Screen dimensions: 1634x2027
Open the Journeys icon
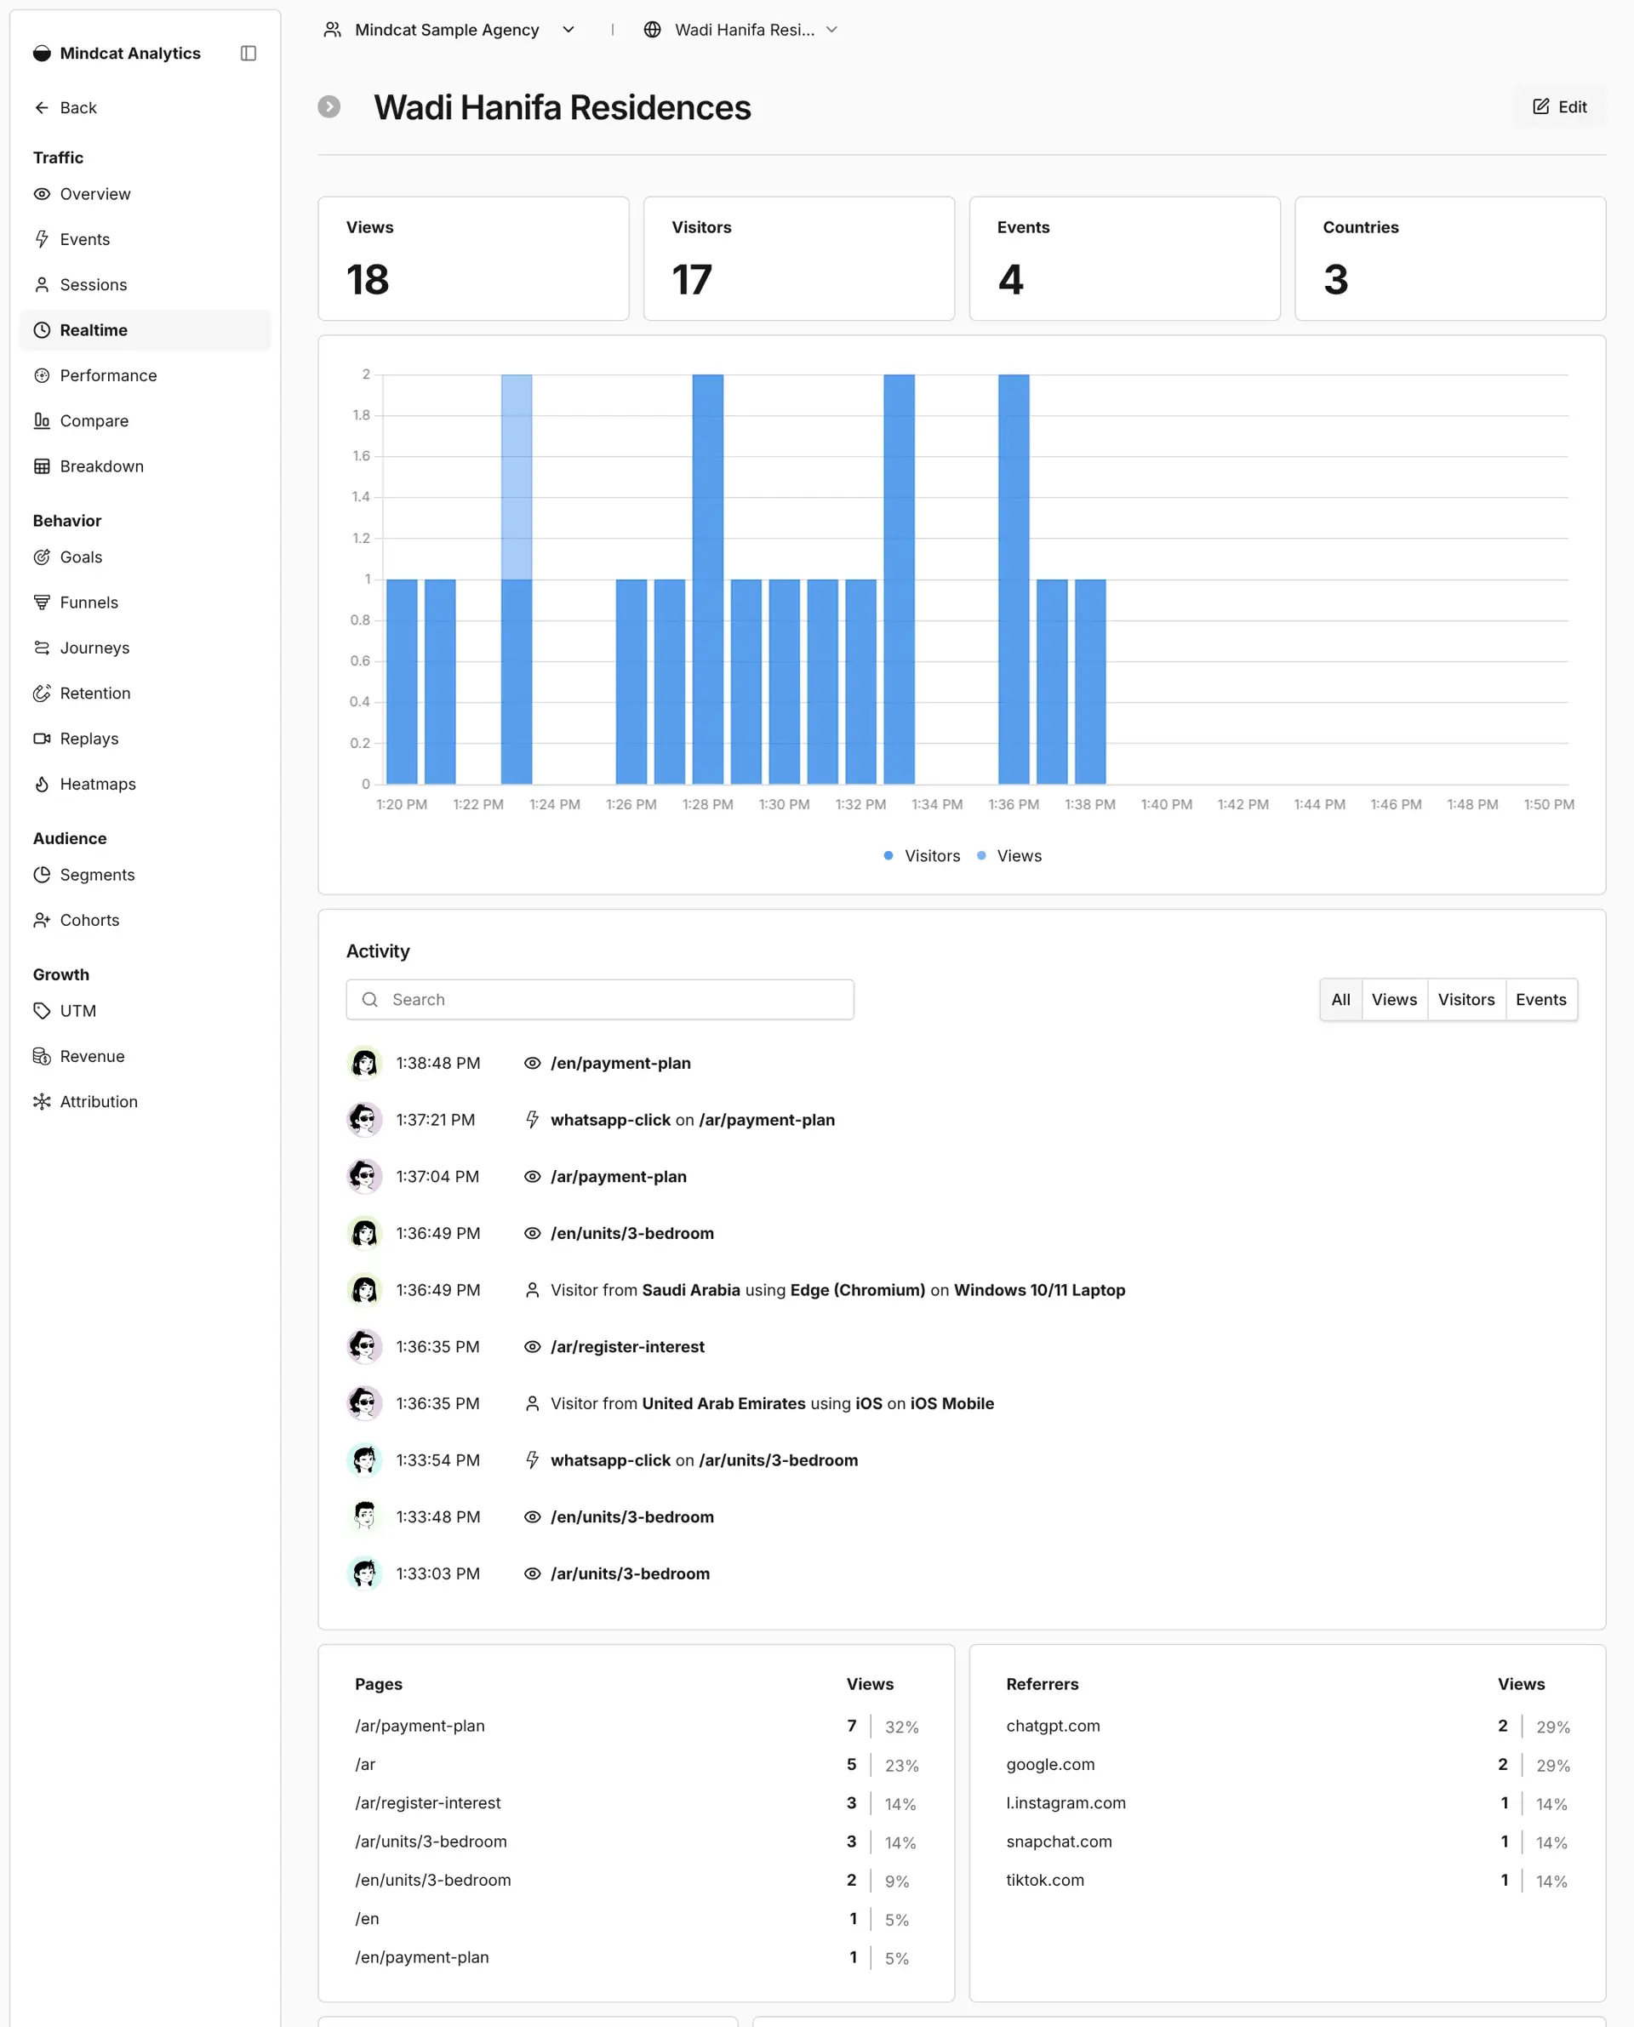tap(42, 648)
